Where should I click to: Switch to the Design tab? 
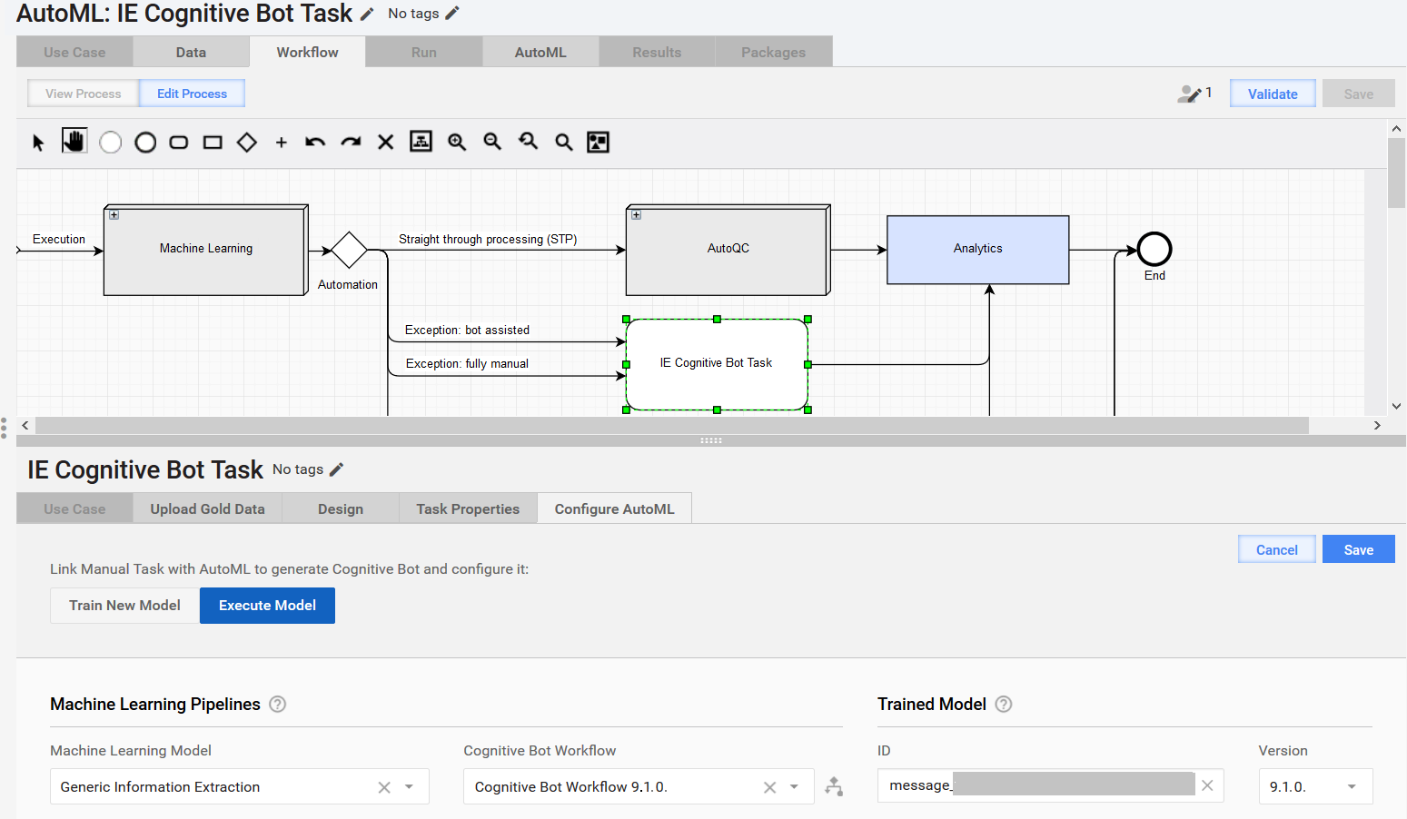point(341,509)
